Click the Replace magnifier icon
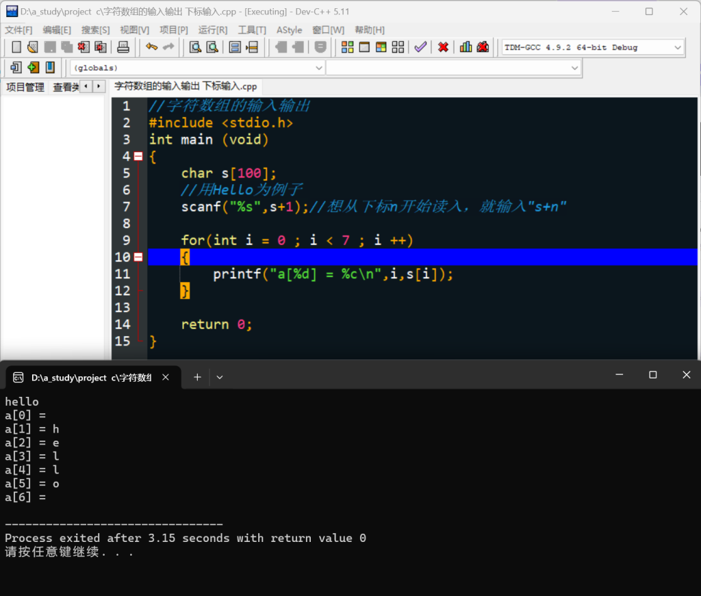 [x=212, y=47]
